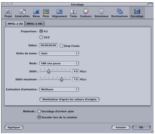Open the Ordre de trame dropdown

59,53
